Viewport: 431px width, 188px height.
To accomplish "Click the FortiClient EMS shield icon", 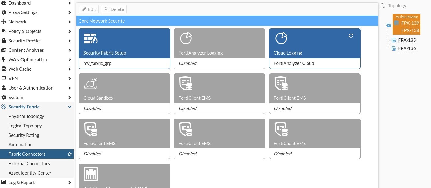I will [x=186, y=83].
